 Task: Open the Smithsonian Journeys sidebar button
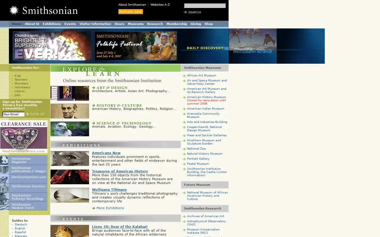24,188
